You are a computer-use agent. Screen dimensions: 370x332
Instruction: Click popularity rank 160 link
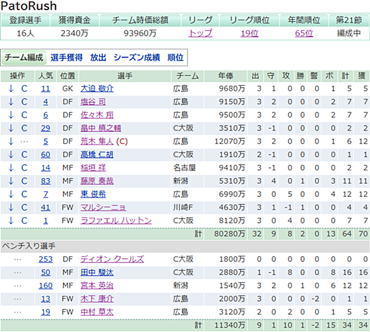click(45, 286)
